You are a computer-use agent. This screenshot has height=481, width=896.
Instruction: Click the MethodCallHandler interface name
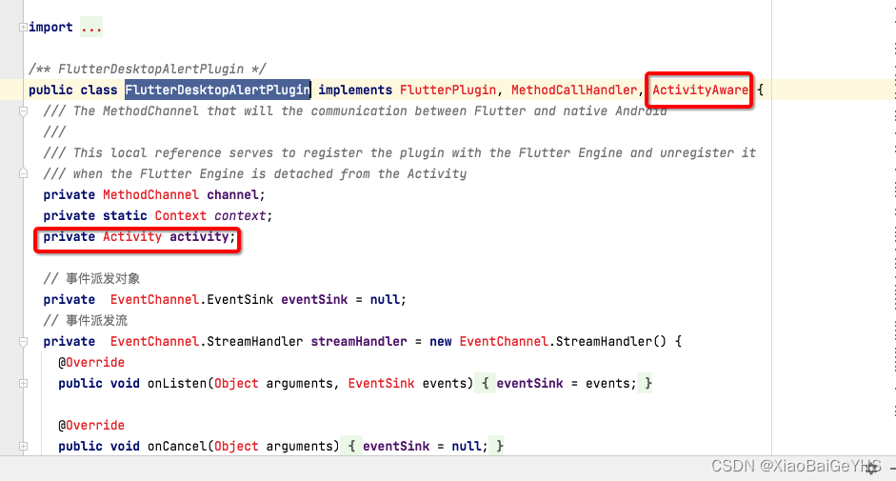pos(574,90)
